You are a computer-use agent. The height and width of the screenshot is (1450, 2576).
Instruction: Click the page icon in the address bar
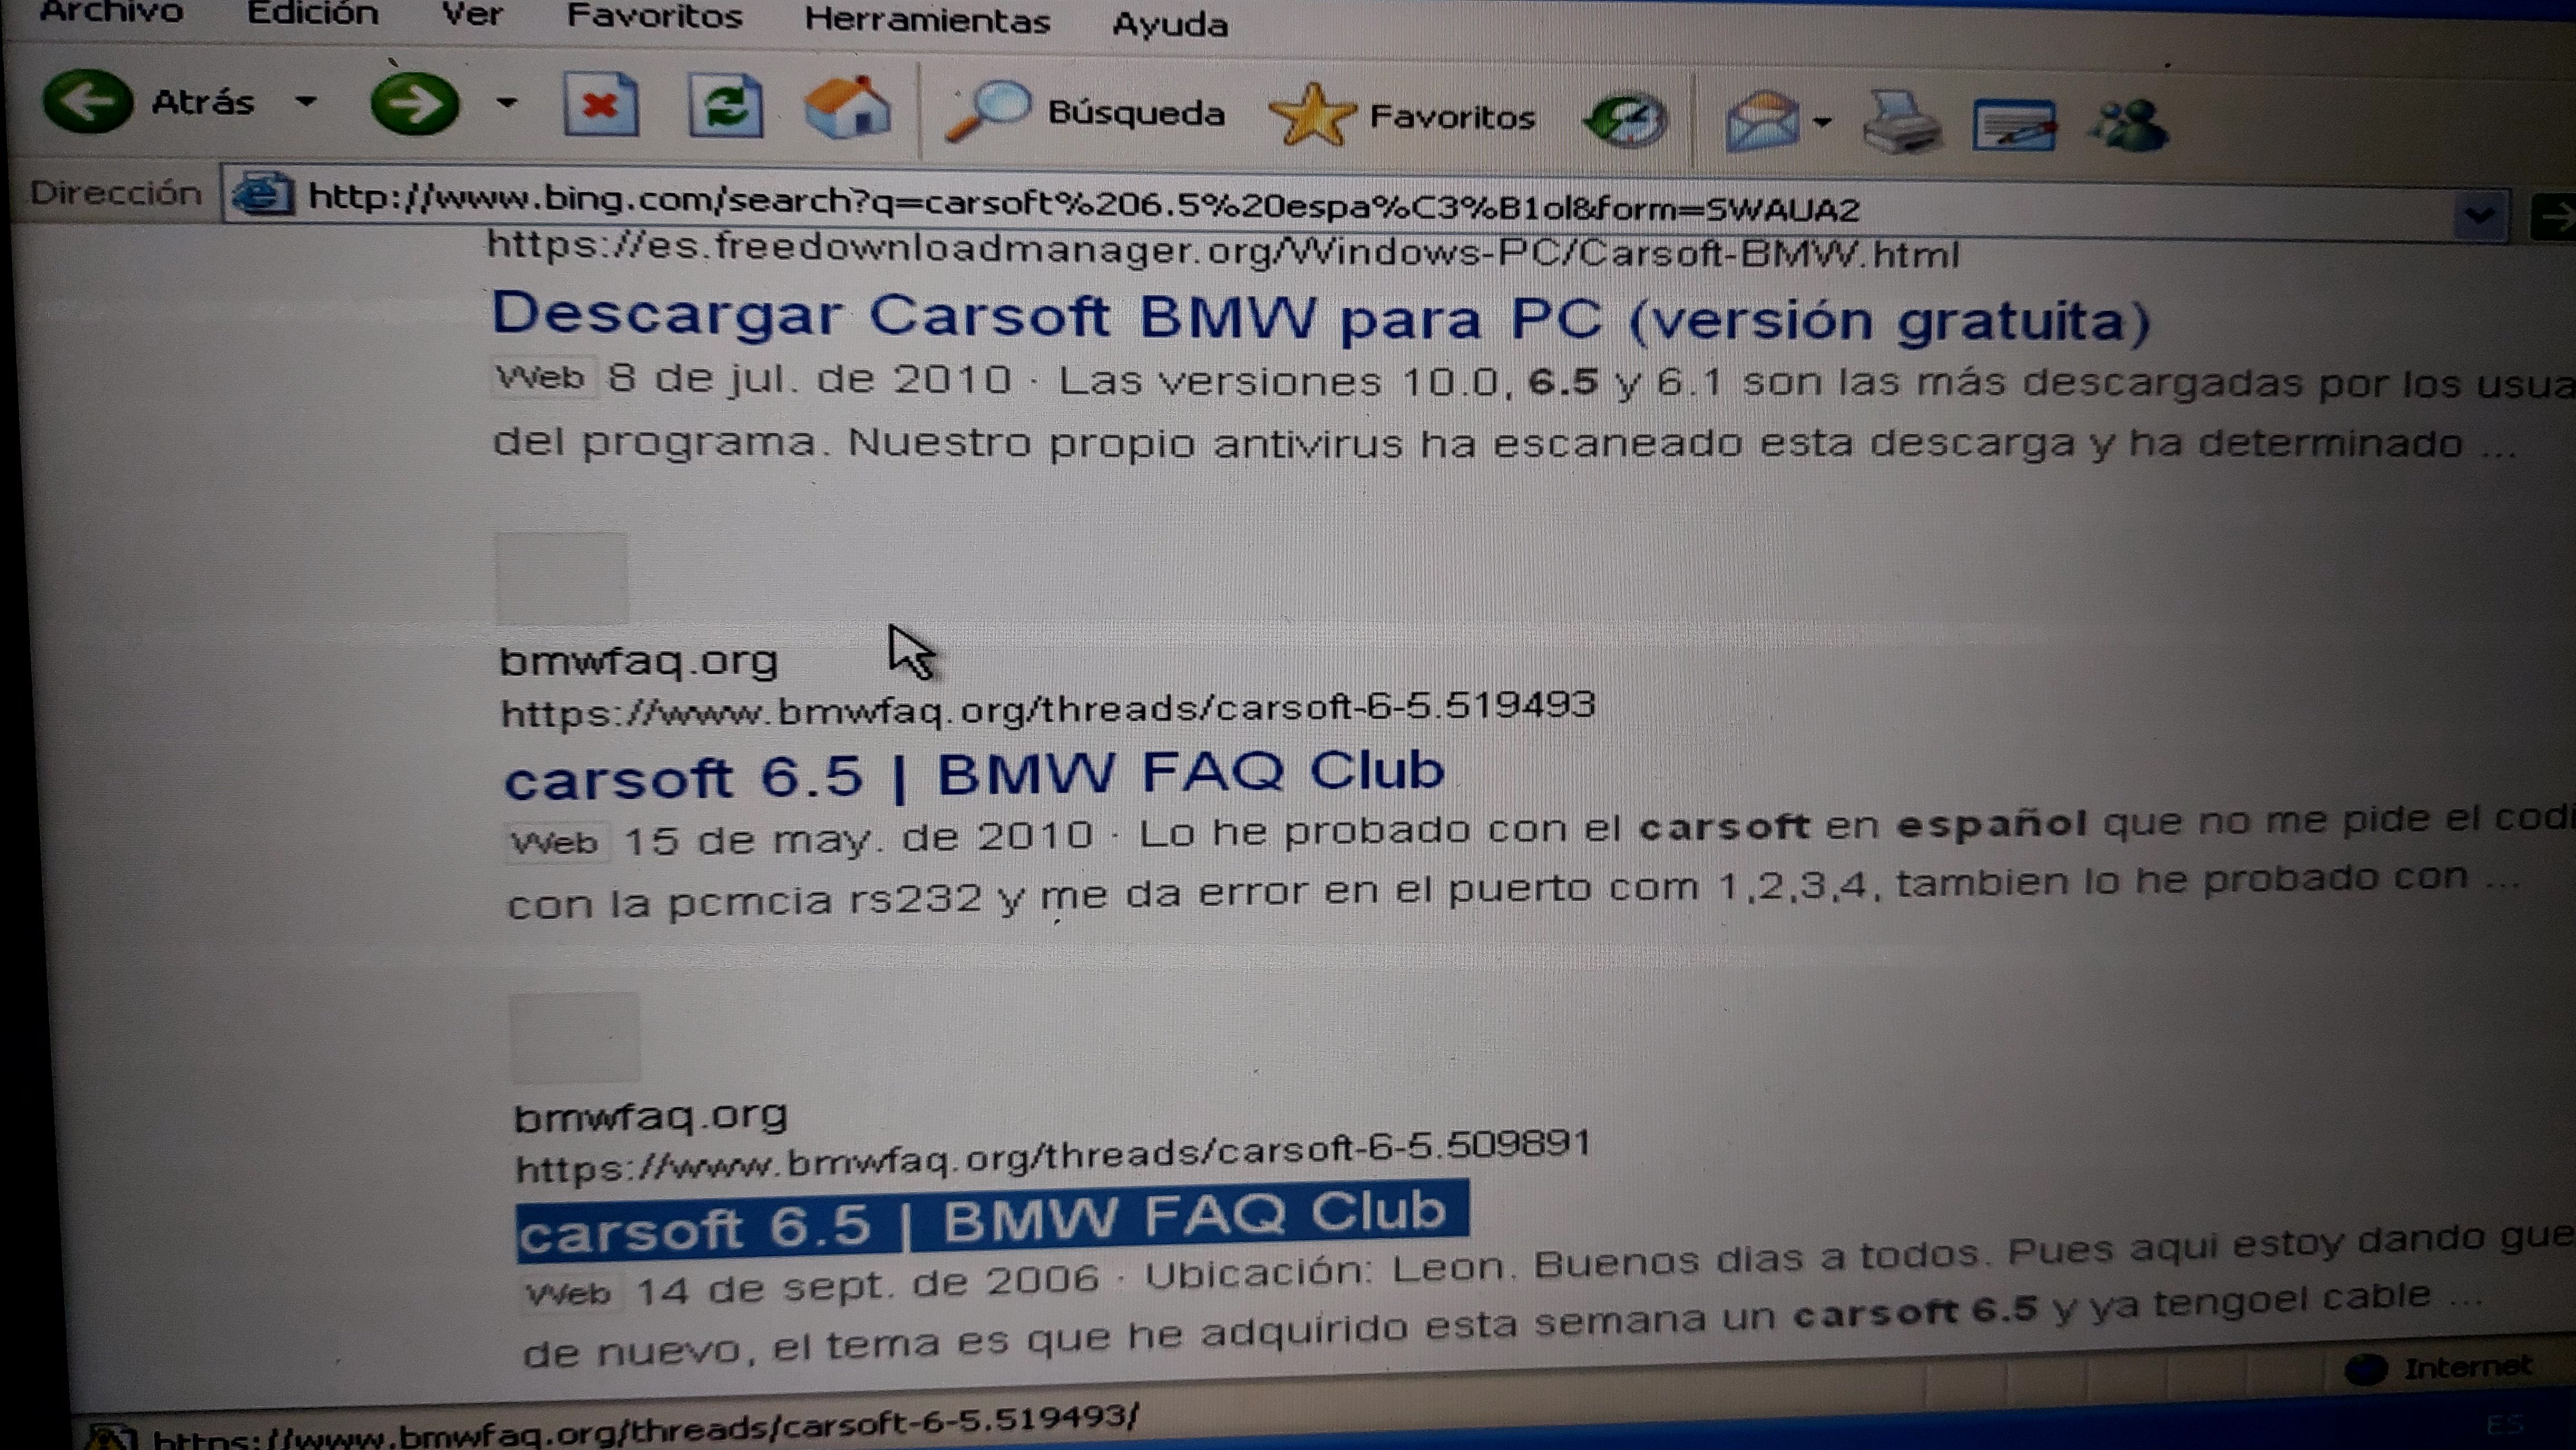[263, 193]
